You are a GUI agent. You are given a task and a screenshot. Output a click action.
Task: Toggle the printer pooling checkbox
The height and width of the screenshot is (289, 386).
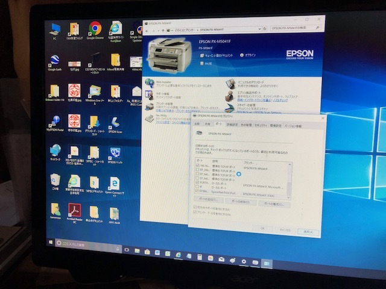pos(195,212)
